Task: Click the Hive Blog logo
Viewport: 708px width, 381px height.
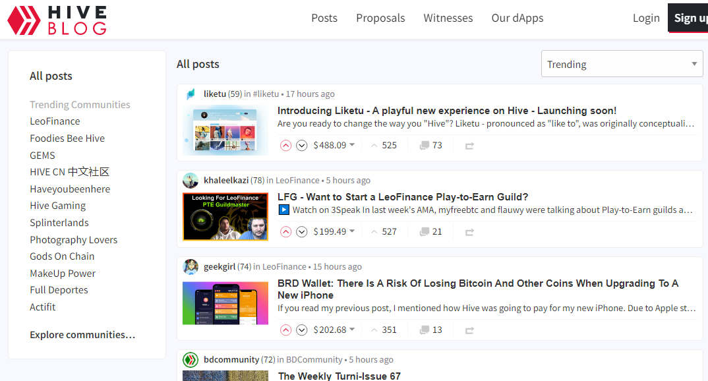Action: [57, 20]
